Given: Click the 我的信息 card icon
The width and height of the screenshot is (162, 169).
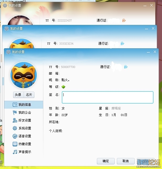Looking at the screenshot, I should point(15,104).
